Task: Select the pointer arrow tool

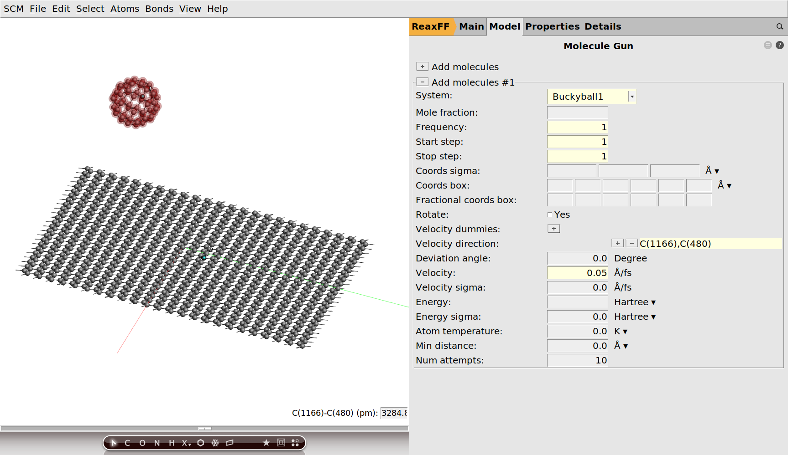Action: point(114,443)
